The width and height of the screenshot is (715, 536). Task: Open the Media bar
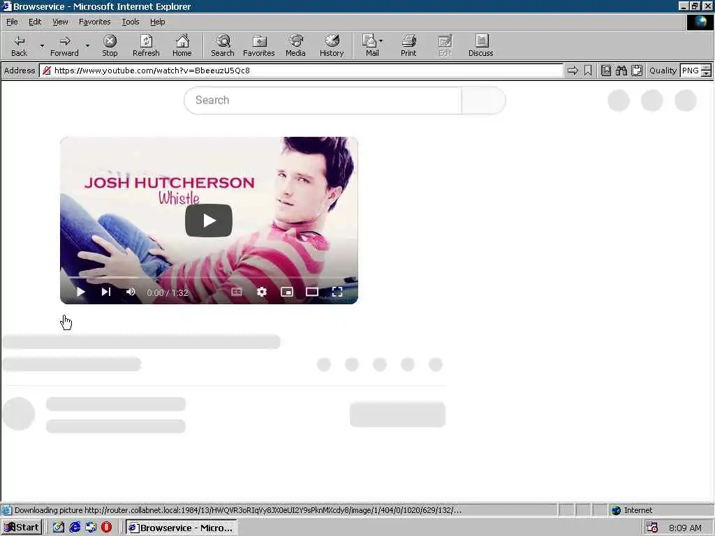(x=295, y=45)
